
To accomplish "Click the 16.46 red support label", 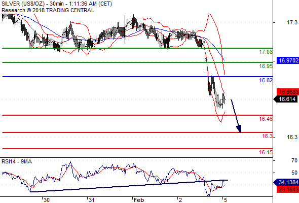I will point(266,119).
